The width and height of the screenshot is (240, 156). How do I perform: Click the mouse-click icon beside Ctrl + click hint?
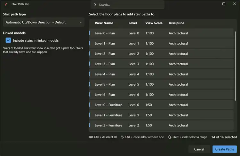point(122,137)
